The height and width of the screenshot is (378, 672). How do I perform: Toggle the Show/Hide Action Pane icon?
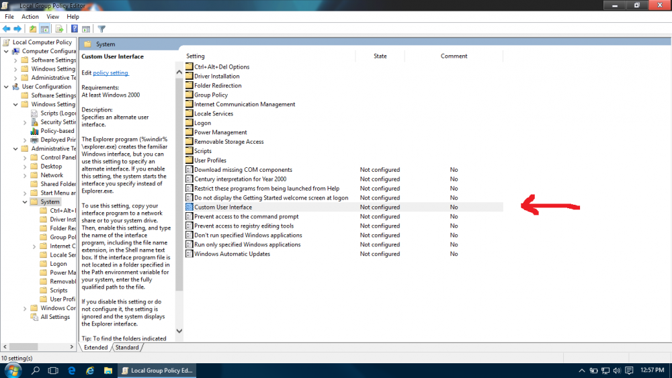tap(86, 29)
